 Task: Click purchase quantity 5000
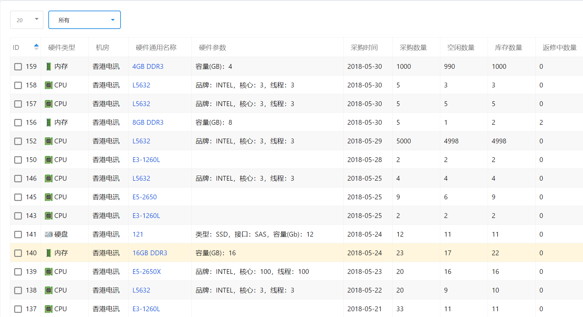click(x=403, y=141)
